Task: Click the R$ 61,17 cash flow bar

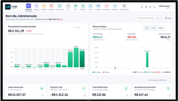Action: click(147, 60)
